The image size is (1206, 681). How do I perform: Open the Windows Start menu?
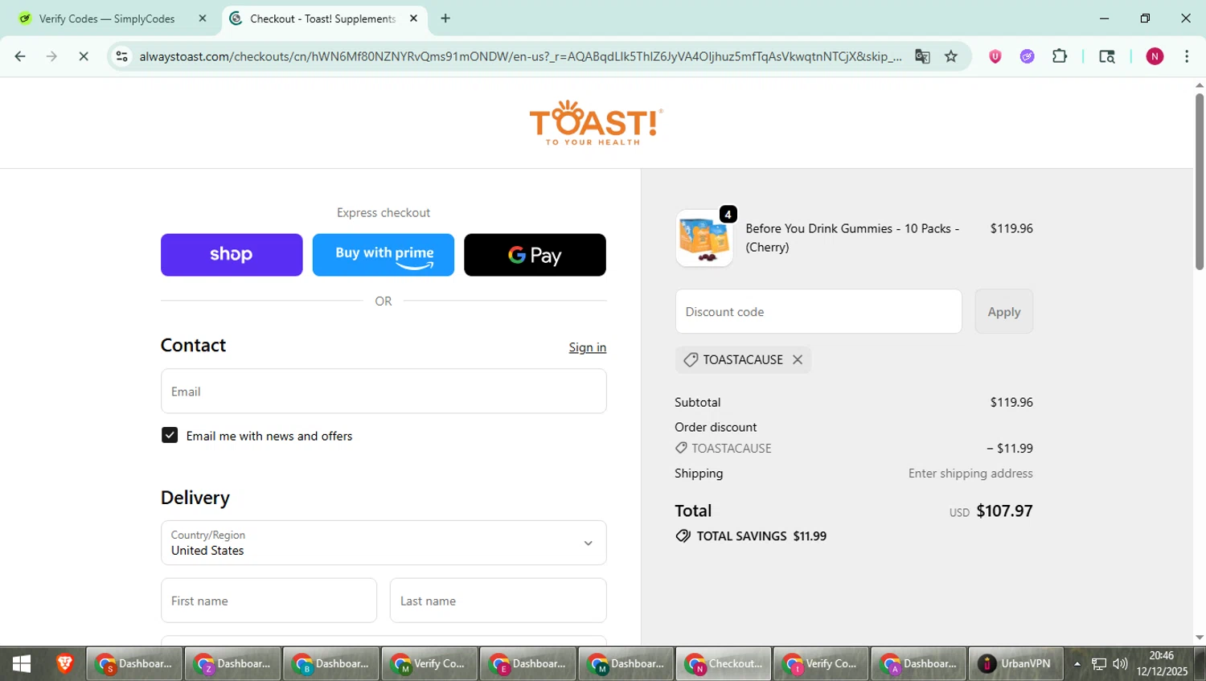coord(22,663)
